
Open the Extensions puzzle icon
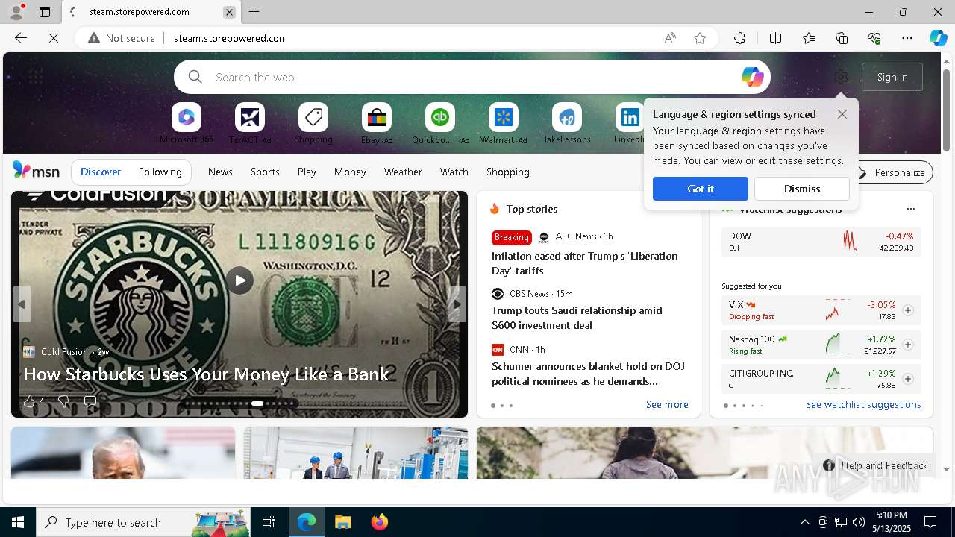(x=739, y=38)
